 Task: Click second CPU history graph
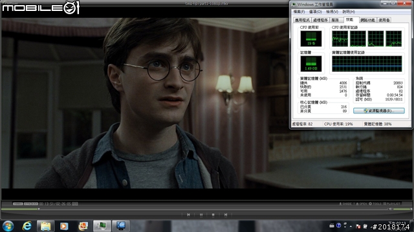click(358, 39)
